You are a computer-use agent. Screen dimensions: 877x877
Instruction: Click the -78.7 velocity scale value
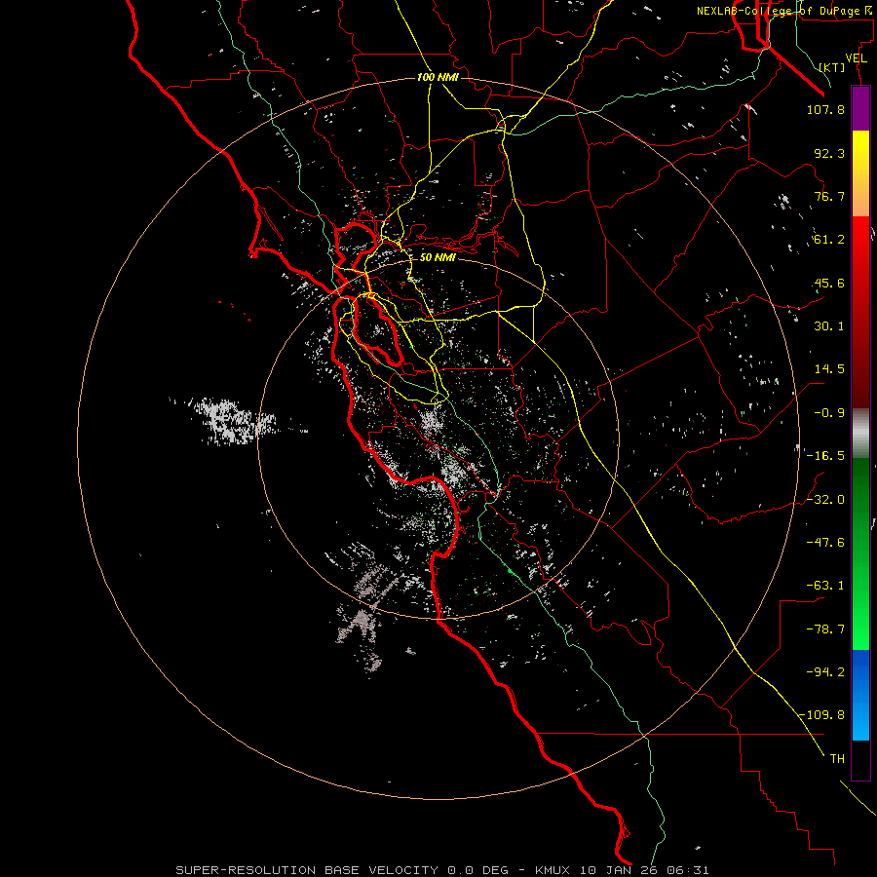coord(825,629)
